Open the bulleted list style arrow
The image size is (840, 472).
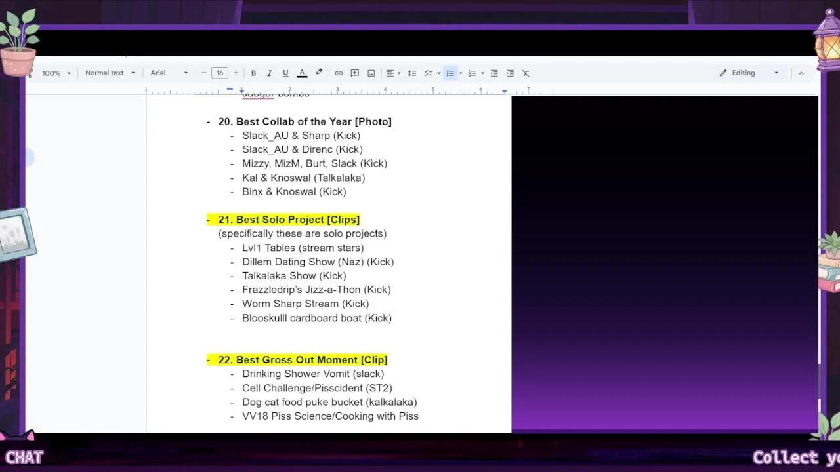[461, 73]
